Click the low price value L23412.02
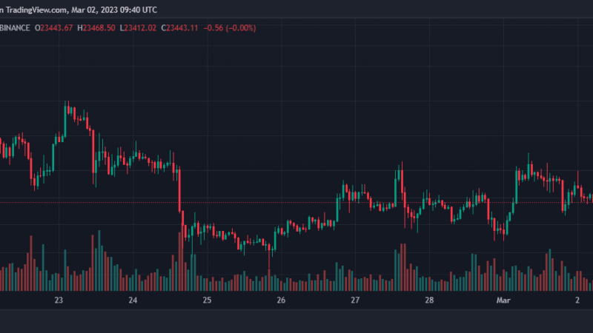 (138, 28)
